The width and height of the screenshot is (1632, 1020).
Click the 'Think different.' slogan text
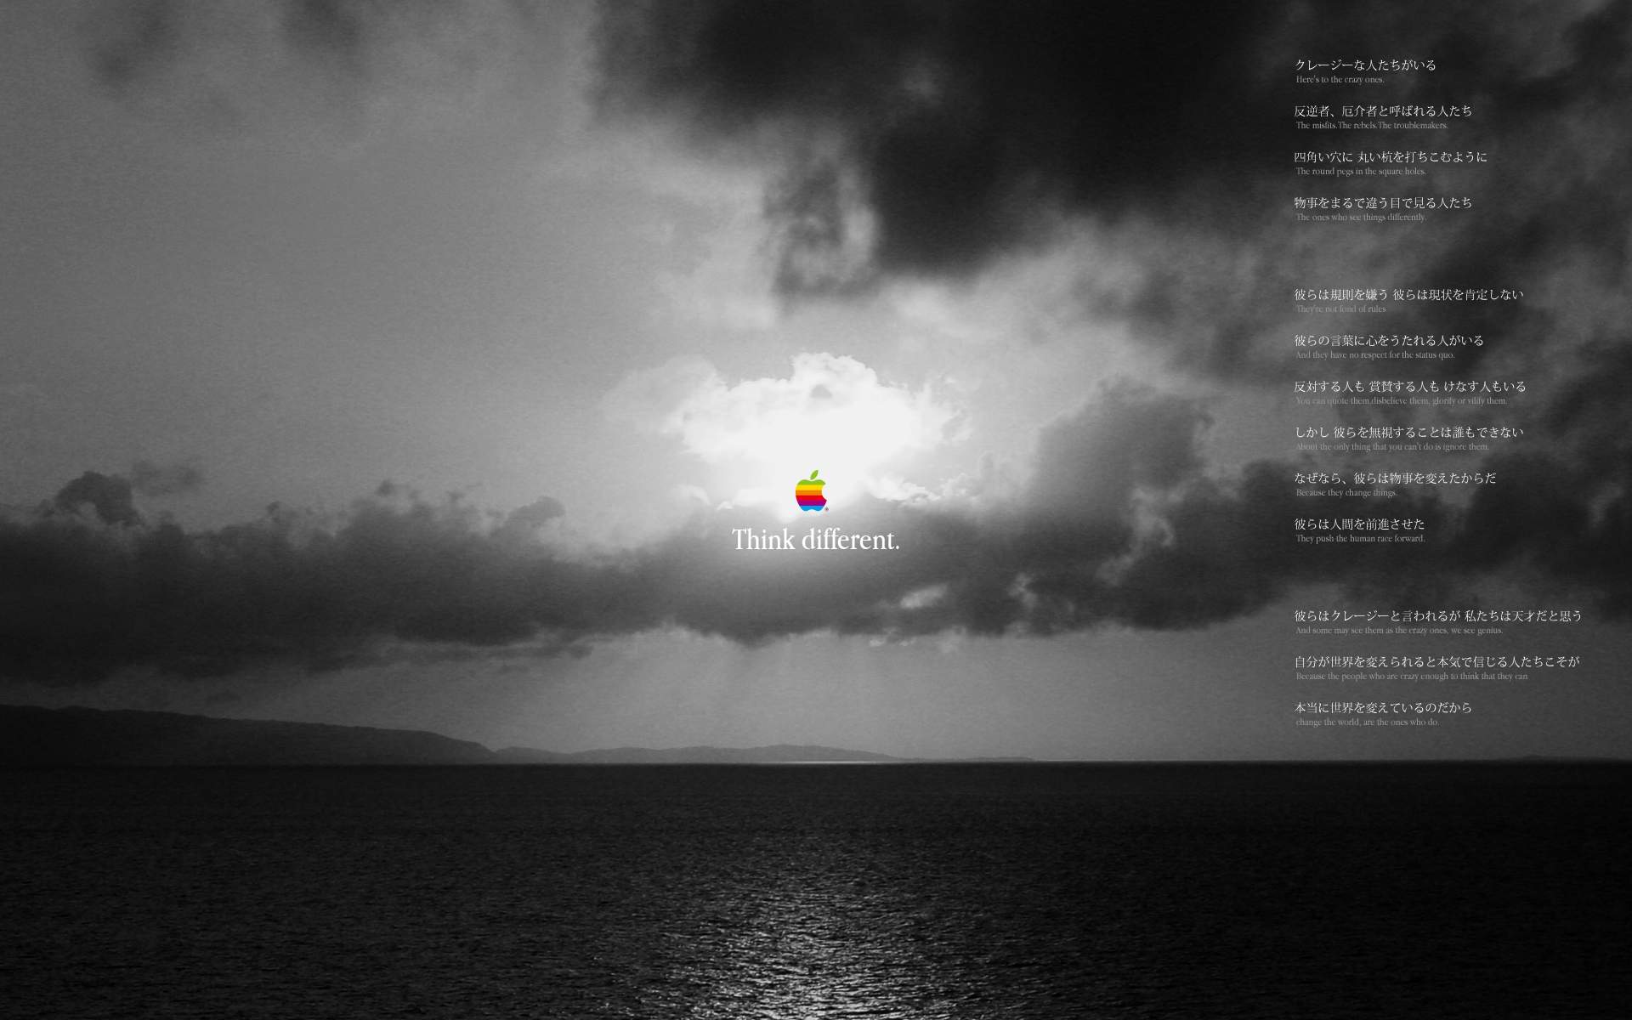point(816,540)
